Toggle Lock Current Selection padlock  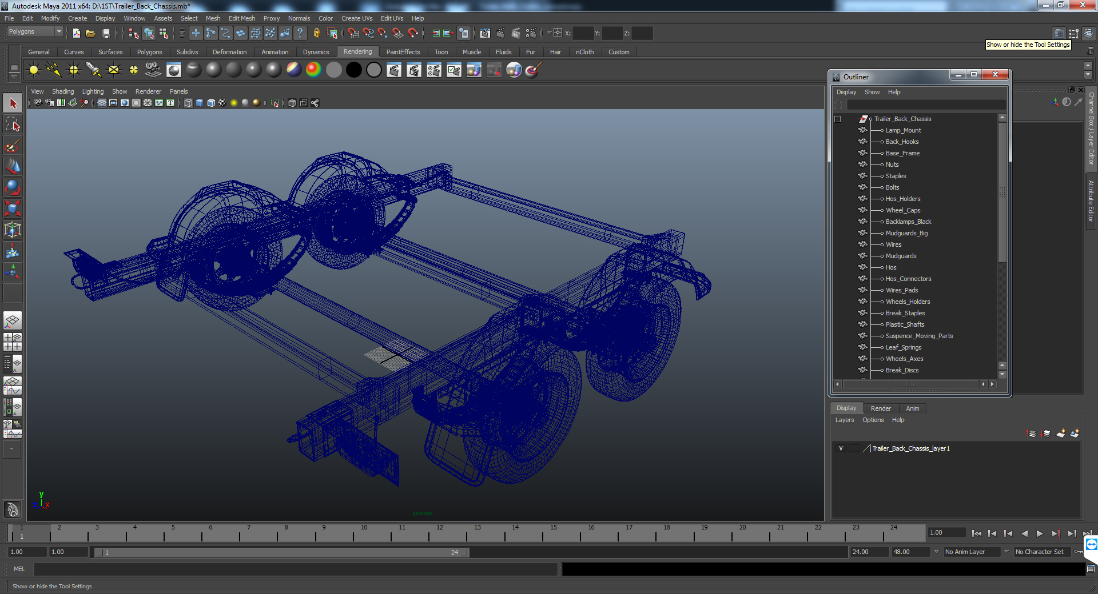point(316,33)
